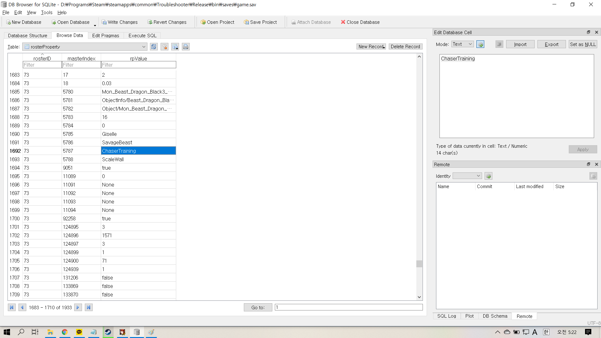Go to last page of records
Image resolution: width=601 pixels, height=338 pixels.
tap(89, 307)
